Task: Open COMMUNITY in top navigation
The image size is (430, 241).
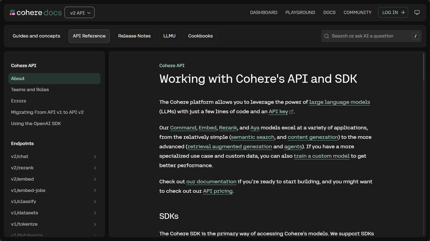Action: pos(357,12)
